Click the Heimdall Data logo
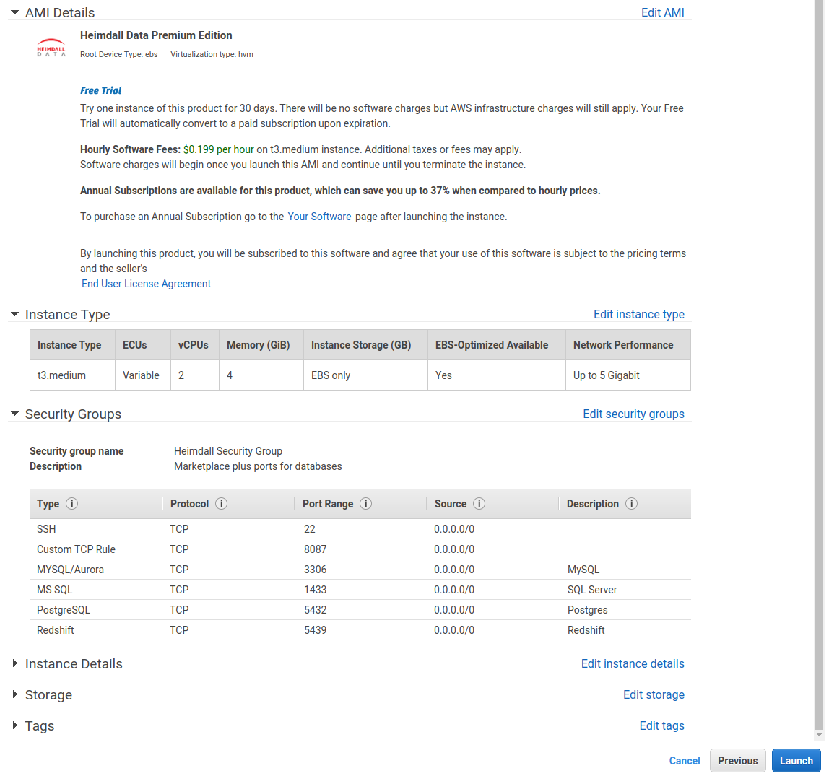This screenshot has height=776, width=829. click(51, 48)
